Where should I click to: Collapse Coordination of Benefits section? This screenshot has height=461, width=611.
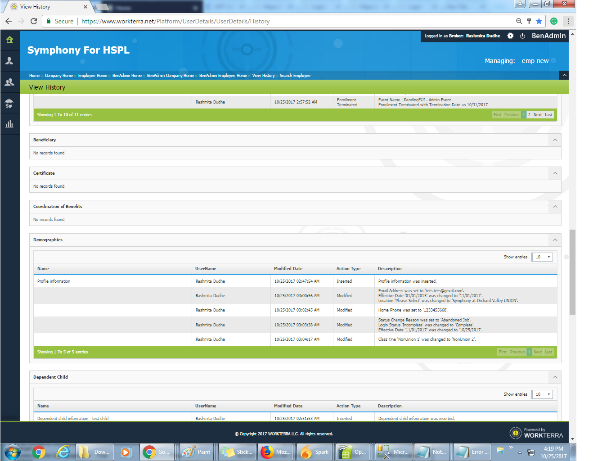[x=555, y=207]
